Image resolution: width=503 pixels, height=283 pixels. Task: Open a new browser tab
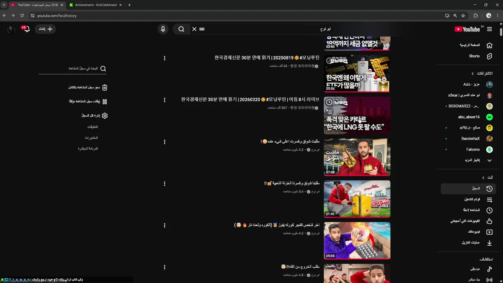[x=129, y=5]
